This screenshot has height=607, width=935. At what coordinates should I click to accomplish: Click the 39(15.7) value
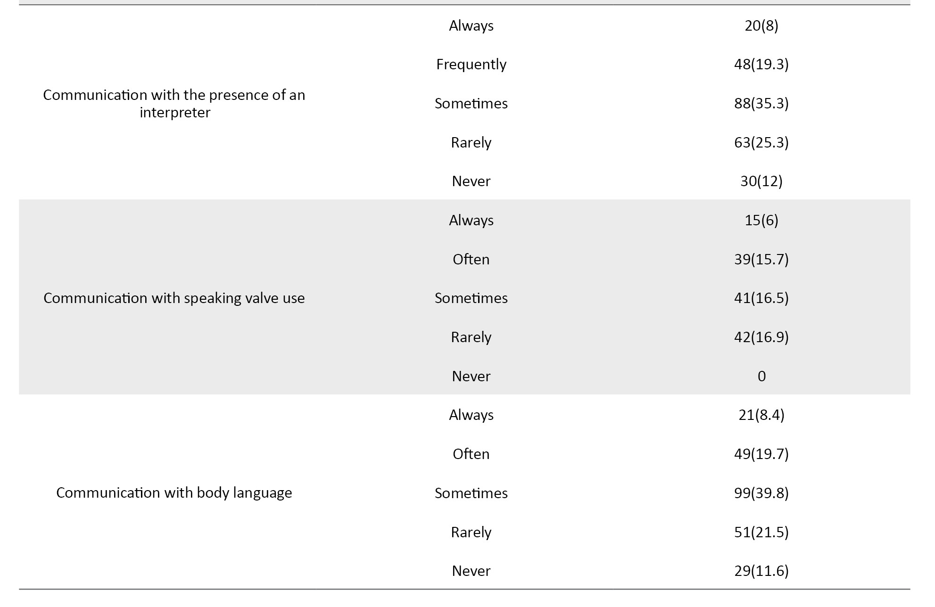(761, 259)
